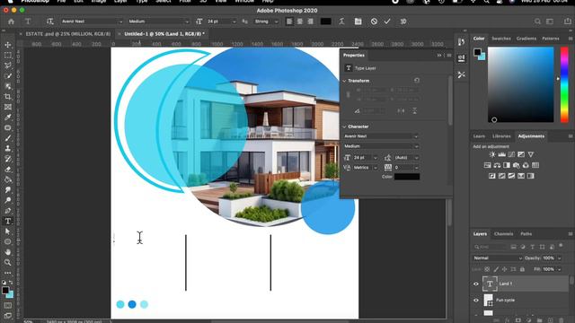Click the Land 1 layer thumbnail
The image size is (575, 323).
click(490, 284)
